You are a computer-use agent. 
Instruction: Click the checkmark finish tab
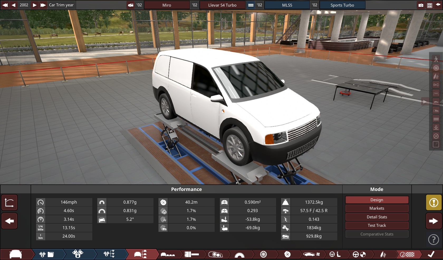click(x=431, y=254)
